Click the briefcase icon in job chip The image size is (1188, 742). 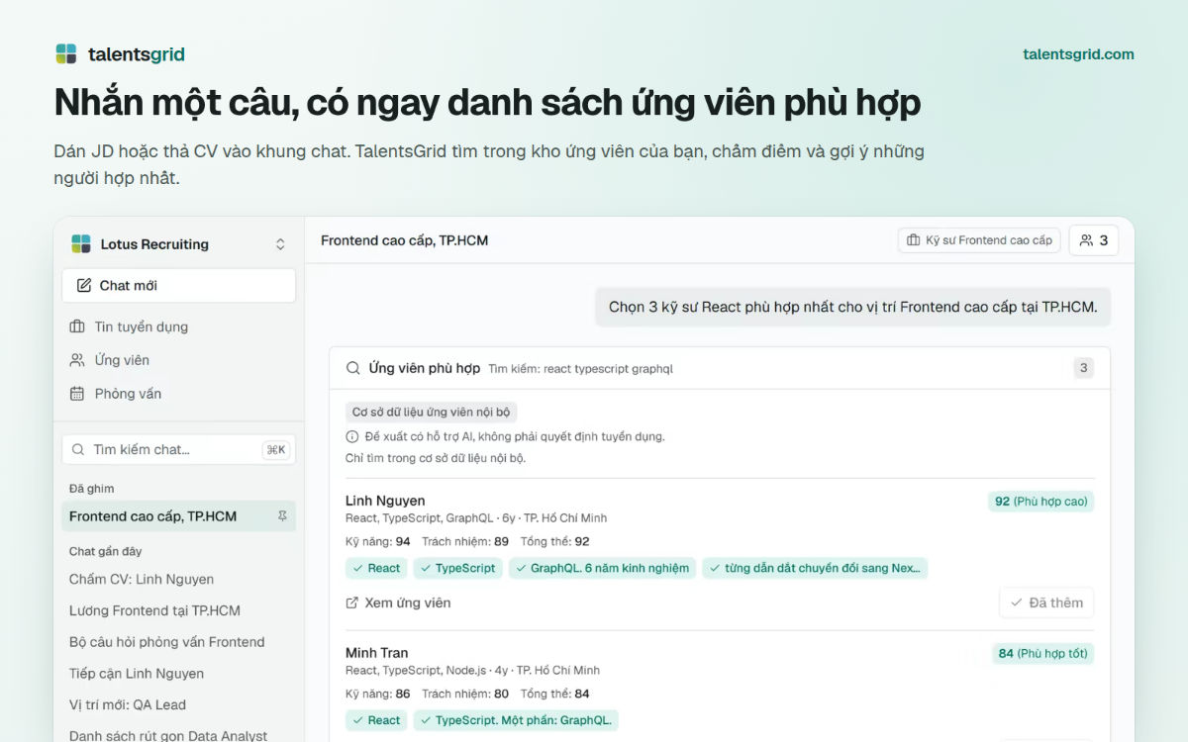pos(914,240)
